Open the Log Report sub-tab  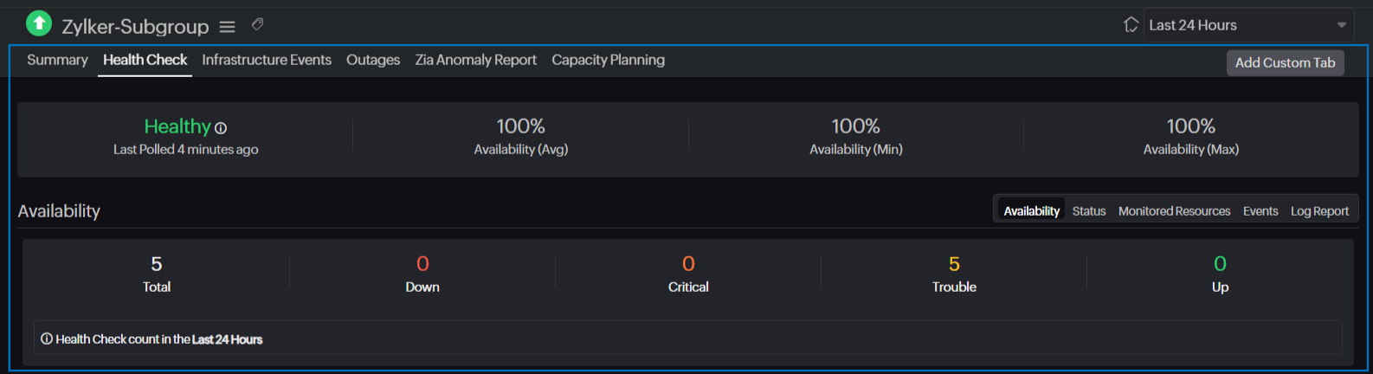tap(1319, 211)
